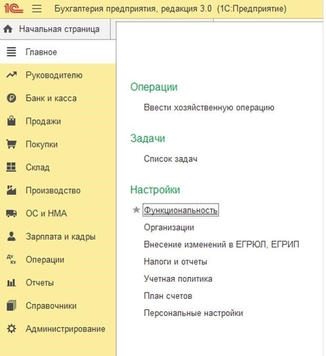
Task: Click the Банк и касса ruble icon
Action: pyautogui.click(x=12, y=98)
